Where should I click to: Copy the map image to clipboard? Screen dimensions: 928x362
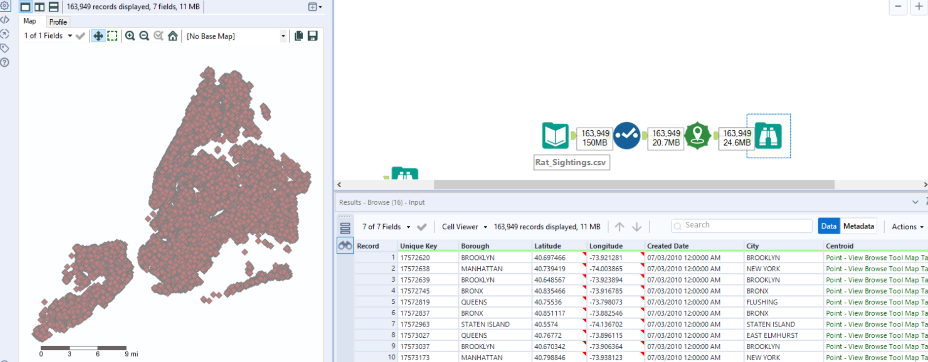[298, 36]
